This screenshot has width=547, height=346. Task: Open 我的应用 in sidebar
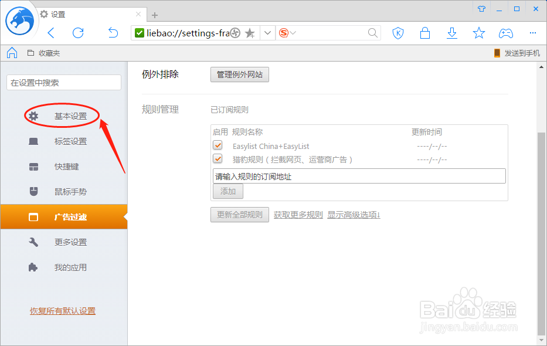point(63,267)
